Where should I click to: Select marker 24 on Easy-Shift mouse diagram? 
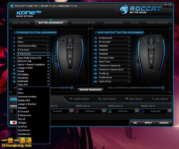click(151, 39)
